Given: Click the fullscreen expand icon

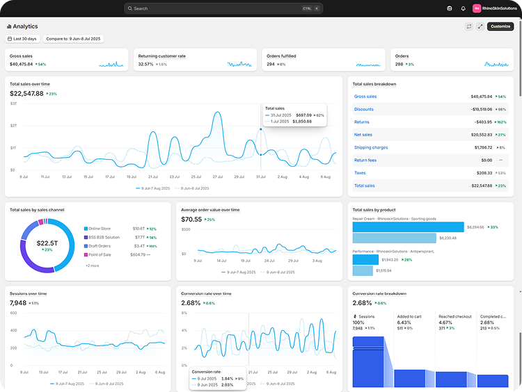Looking at the screenshot, I should click(x=480, y=26).
